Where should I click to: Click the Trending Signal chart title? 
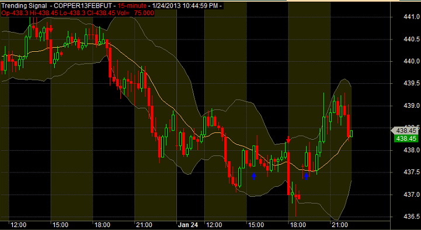click(23, 5)
